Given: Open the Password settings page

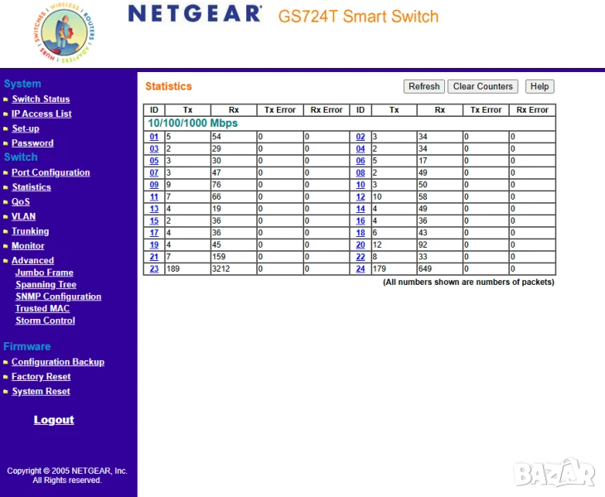Looking at the screenshot, I should pyautogui.click(x=32, y=143).
